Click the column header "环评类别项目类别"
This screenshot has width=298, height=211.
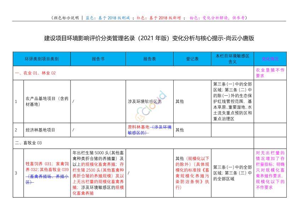coord(41,59)
